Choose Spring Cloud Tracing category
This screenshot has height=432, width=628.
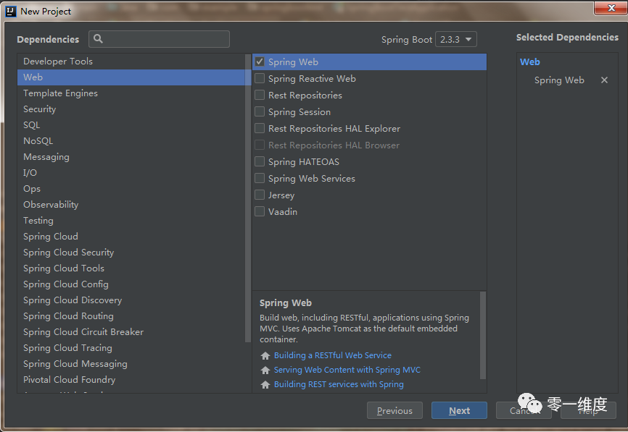point(131,348)
